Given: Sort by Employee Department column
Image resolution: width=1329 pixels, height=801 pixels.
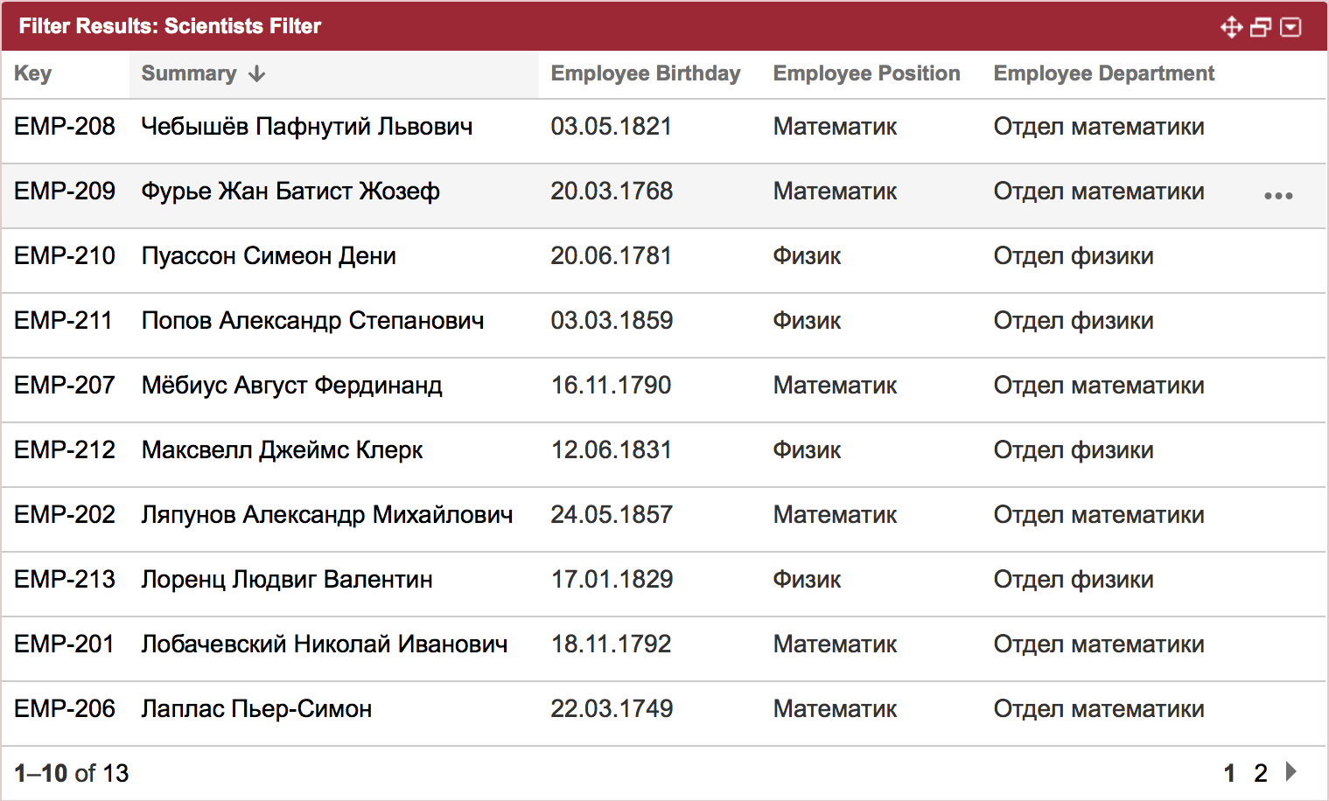Looking at the screenshot, I should tap(1104, 73).
